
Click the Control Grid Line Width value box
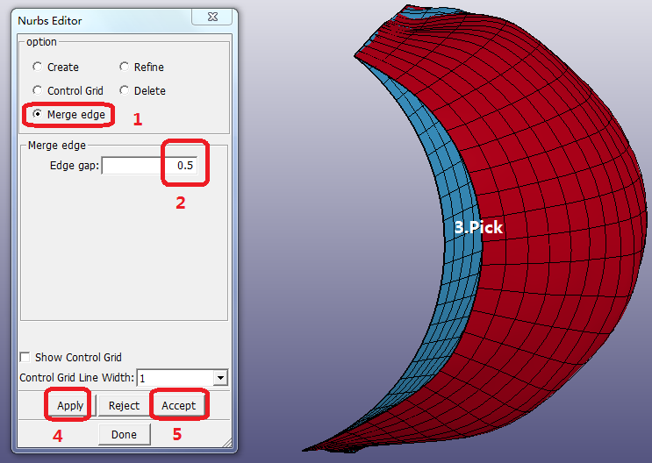click(174, 378)
